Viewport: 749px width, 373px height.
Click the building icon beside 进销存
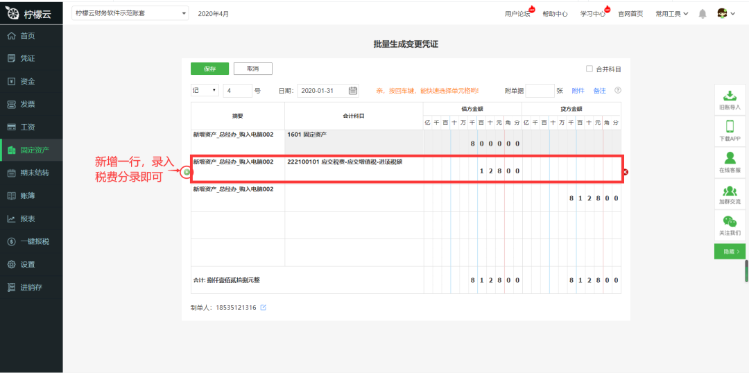[x=12, y=288]
